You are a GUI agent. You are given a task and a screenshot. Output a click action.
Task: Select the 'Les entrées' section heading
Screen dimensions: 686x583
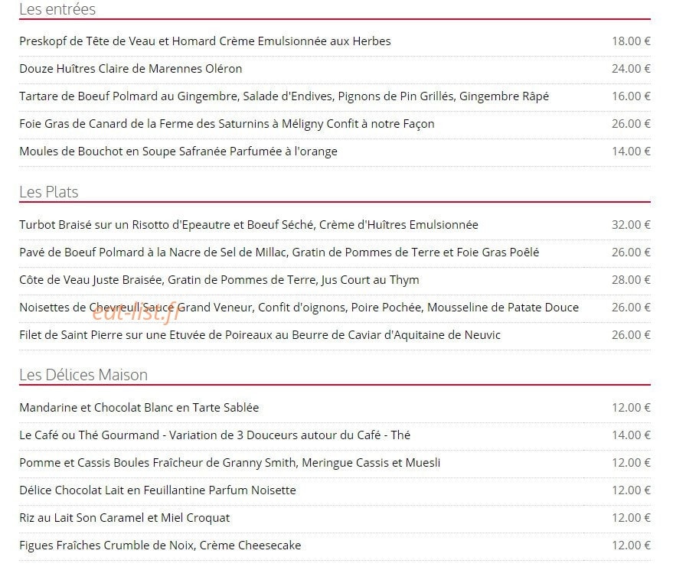(x=57, y=9)
